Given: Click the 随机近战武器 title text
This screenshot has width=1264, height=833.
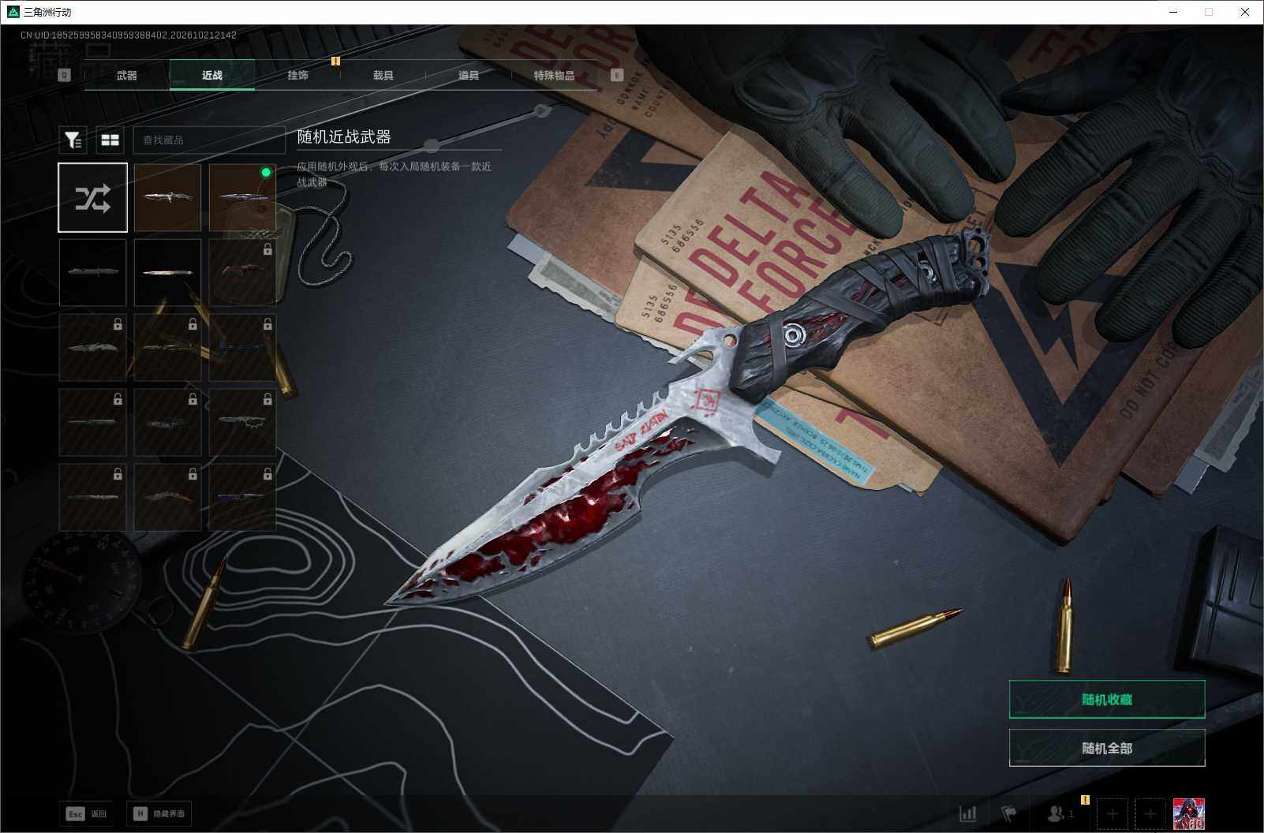Looking at the screenshot, I should [344, 136].
